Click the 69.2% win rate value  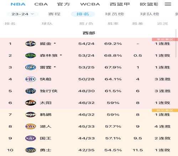click(113, 44)
